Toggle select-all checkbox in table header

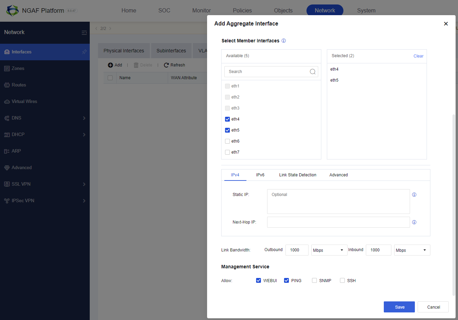pyautogui.click(x=110, y=78)
